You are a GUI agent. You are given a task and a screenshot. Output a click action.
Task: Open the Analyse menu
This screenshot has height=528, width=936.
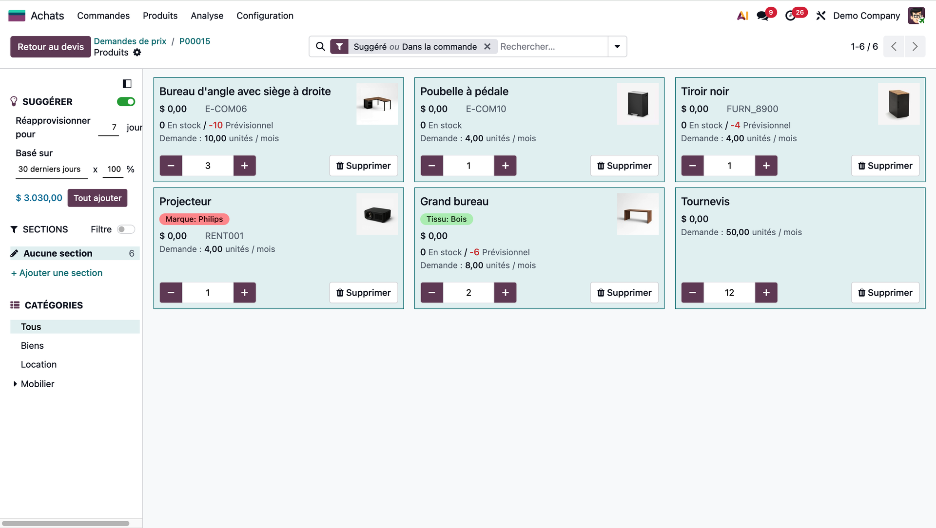click(x=207, y=16)
